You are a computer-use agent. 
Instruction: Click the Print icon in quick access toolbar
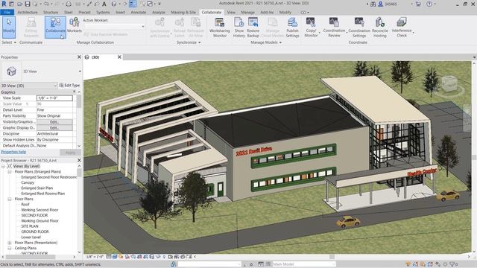(x=69, y=4)
